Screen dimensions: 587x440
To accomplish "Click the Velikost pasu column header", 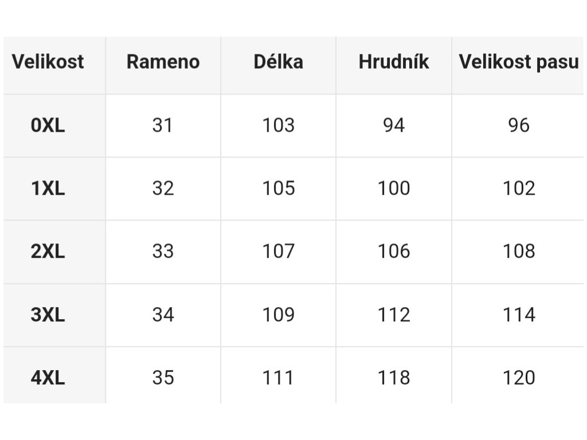I will coord(519,62).
